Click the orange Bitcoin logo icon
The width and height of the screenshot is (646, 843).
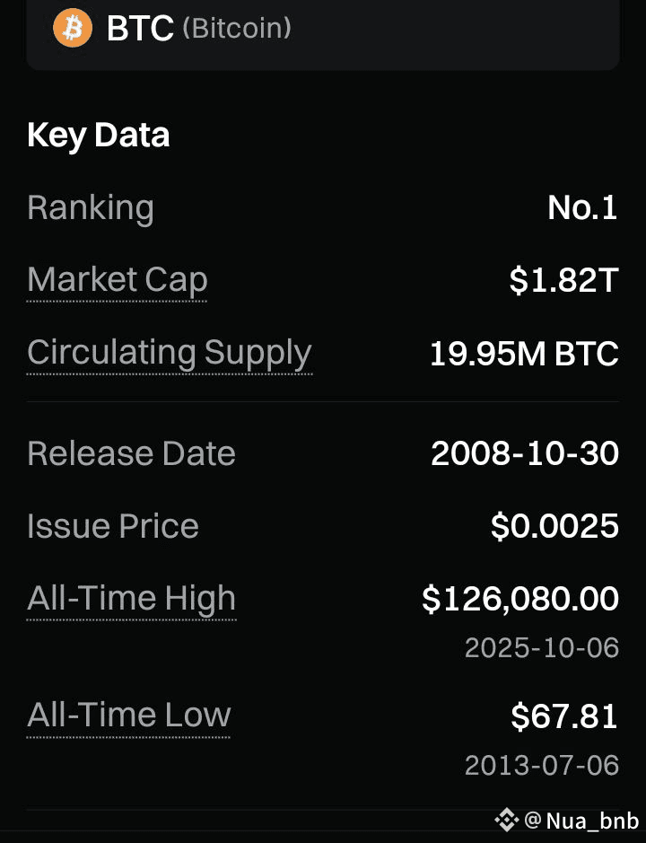73,28
